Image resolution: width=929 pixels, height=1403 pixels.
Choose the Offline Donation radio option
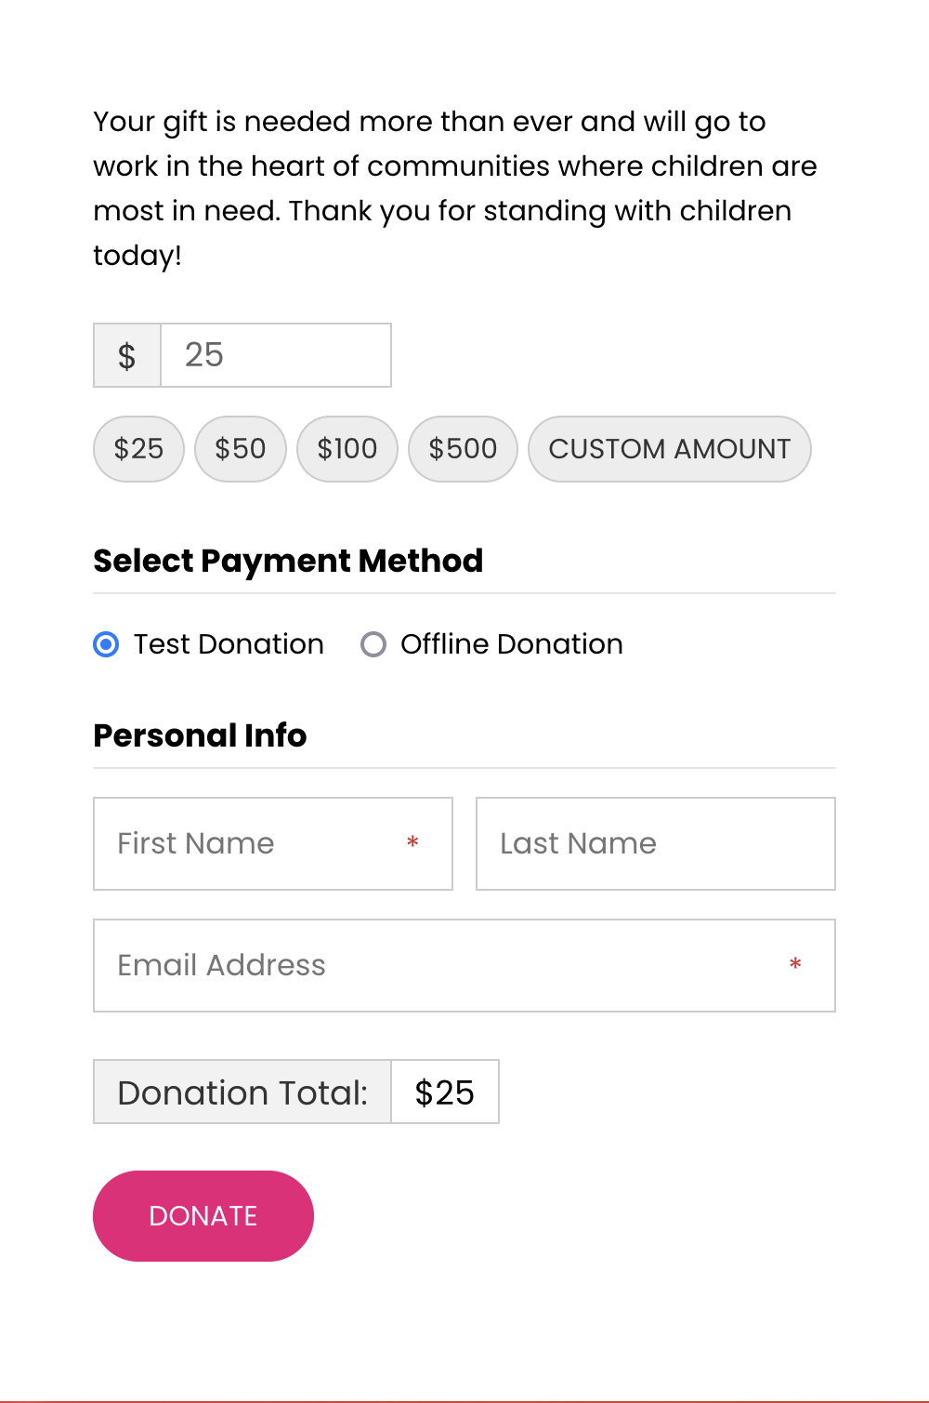click(x=373, y=644)
